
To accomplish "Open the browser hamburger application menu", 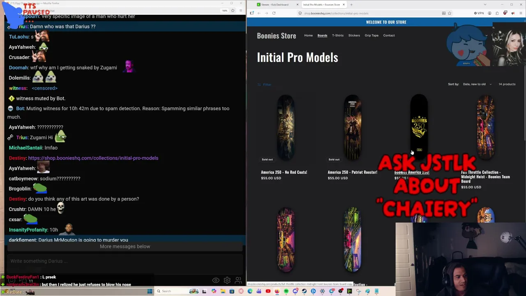I will [x=521, y=13].
